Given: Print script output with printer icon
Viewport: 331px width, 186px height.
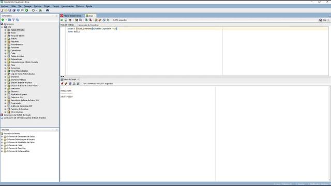Looking at the screenshot, I should (74, 84).
